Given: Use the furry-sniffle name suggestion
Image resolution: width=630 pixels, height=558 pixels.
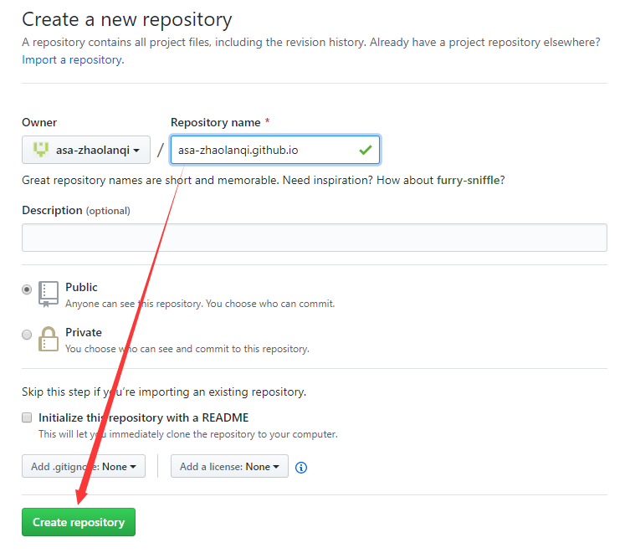Looking at the screenshot, I should click(x=469, y=180).
